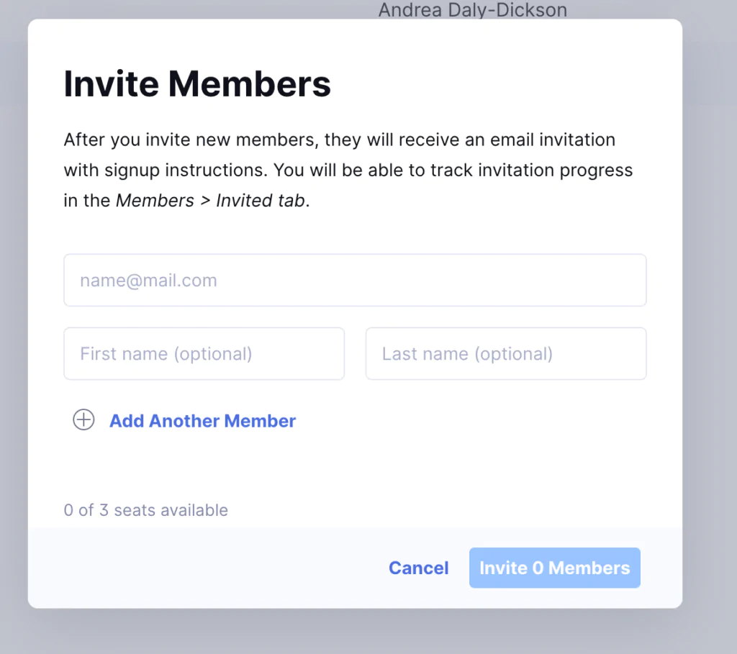Screen dimensions: 737x654
Task: Click the italic "Members > Invited tab" text
Action: (x=212, y=201)
